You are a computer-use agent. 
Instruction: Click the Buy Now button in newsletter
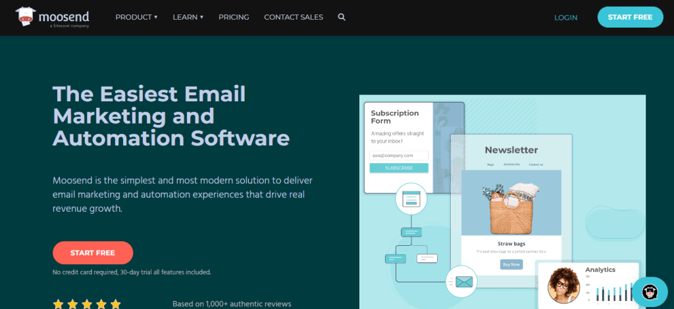coord(511,264)
